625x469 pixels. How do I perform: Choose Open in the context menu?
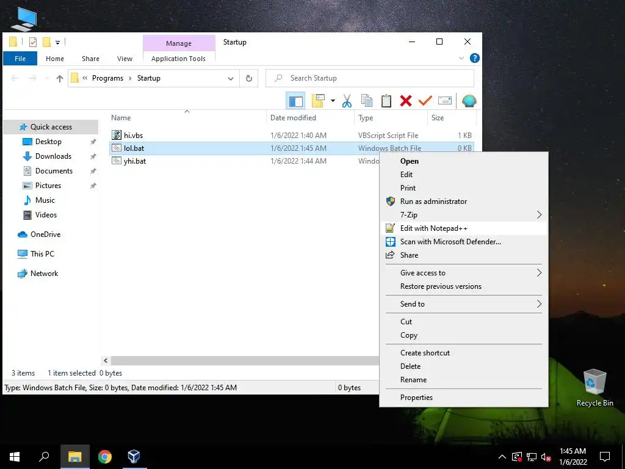[x=464, y=161]
